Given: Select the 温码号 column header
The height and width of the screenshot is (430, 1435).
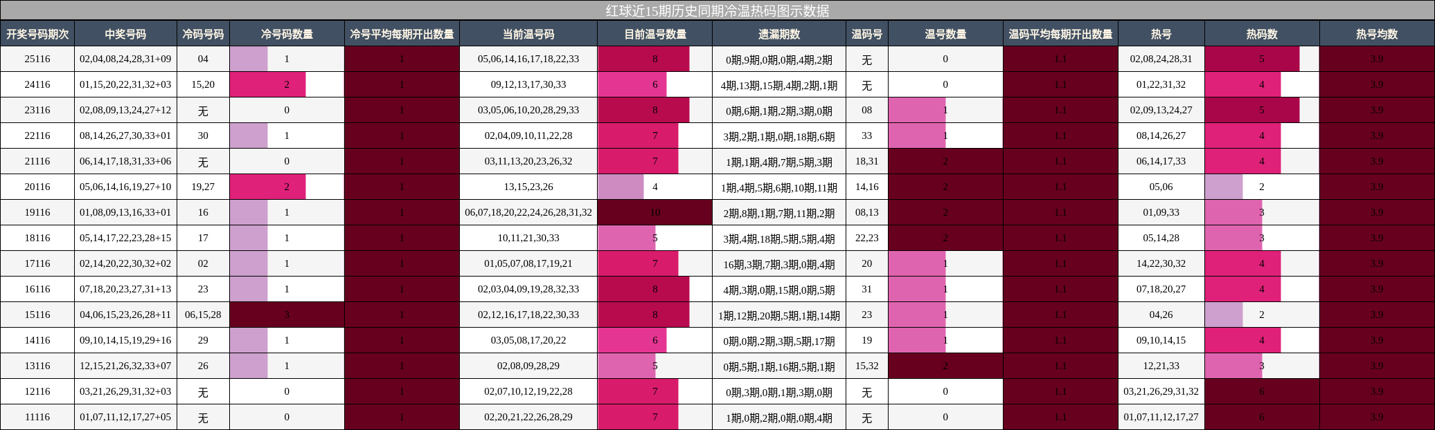Looking at the screenshot, I should pos(866,34).
